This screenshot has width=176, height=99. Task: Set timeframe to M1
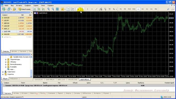(x=121, y=9)
